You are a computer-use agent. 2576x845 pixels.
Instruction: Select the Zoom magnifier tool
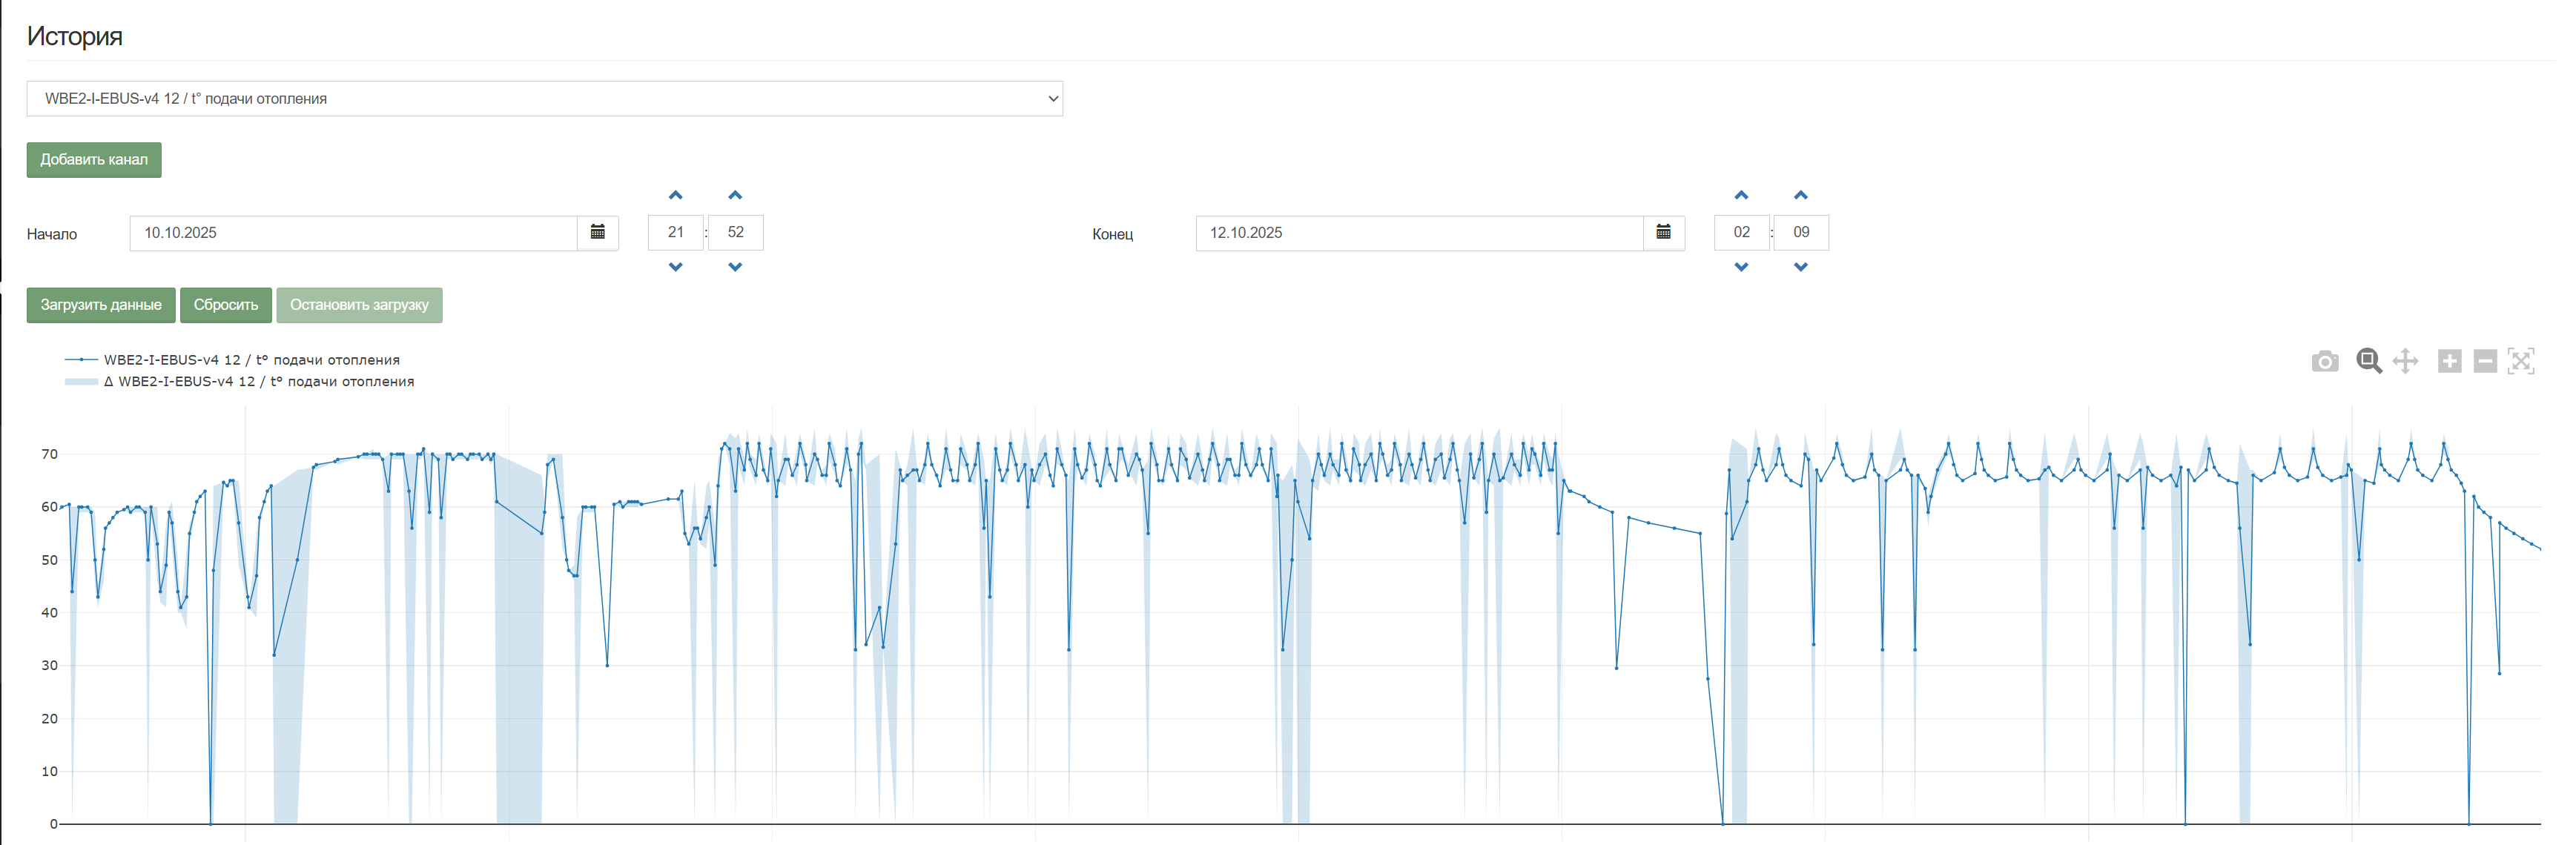coord(2368,361)
